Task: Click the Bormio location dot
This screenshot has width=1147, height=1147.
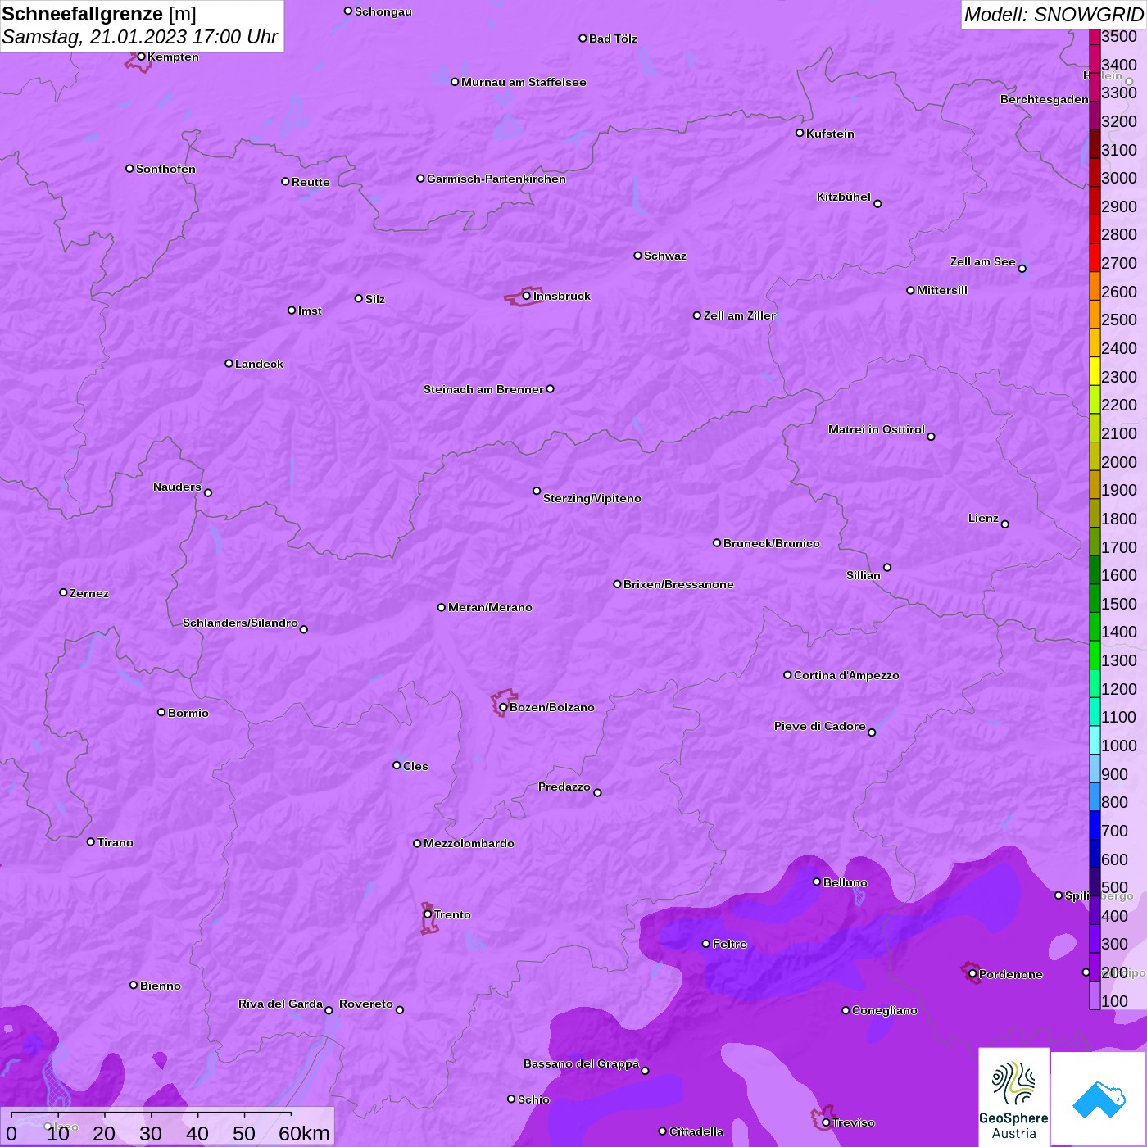Action: click(x=161, y=712)
